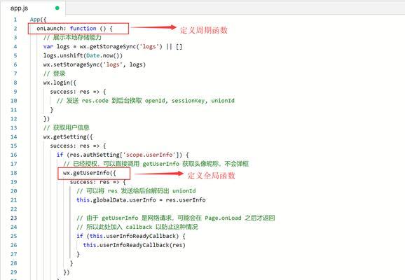Image resolution: width=405 pixels, height=280 pixels.
Task: Click closing '})' on line 12
Action: tap(46, 119)
